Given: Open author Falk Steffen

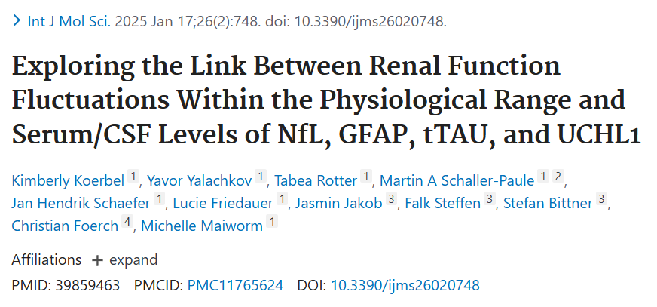Looking at the screenshot, I should tap(443, 204).
